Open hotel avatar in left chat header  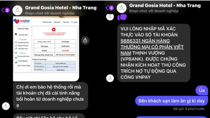(17, 10)
